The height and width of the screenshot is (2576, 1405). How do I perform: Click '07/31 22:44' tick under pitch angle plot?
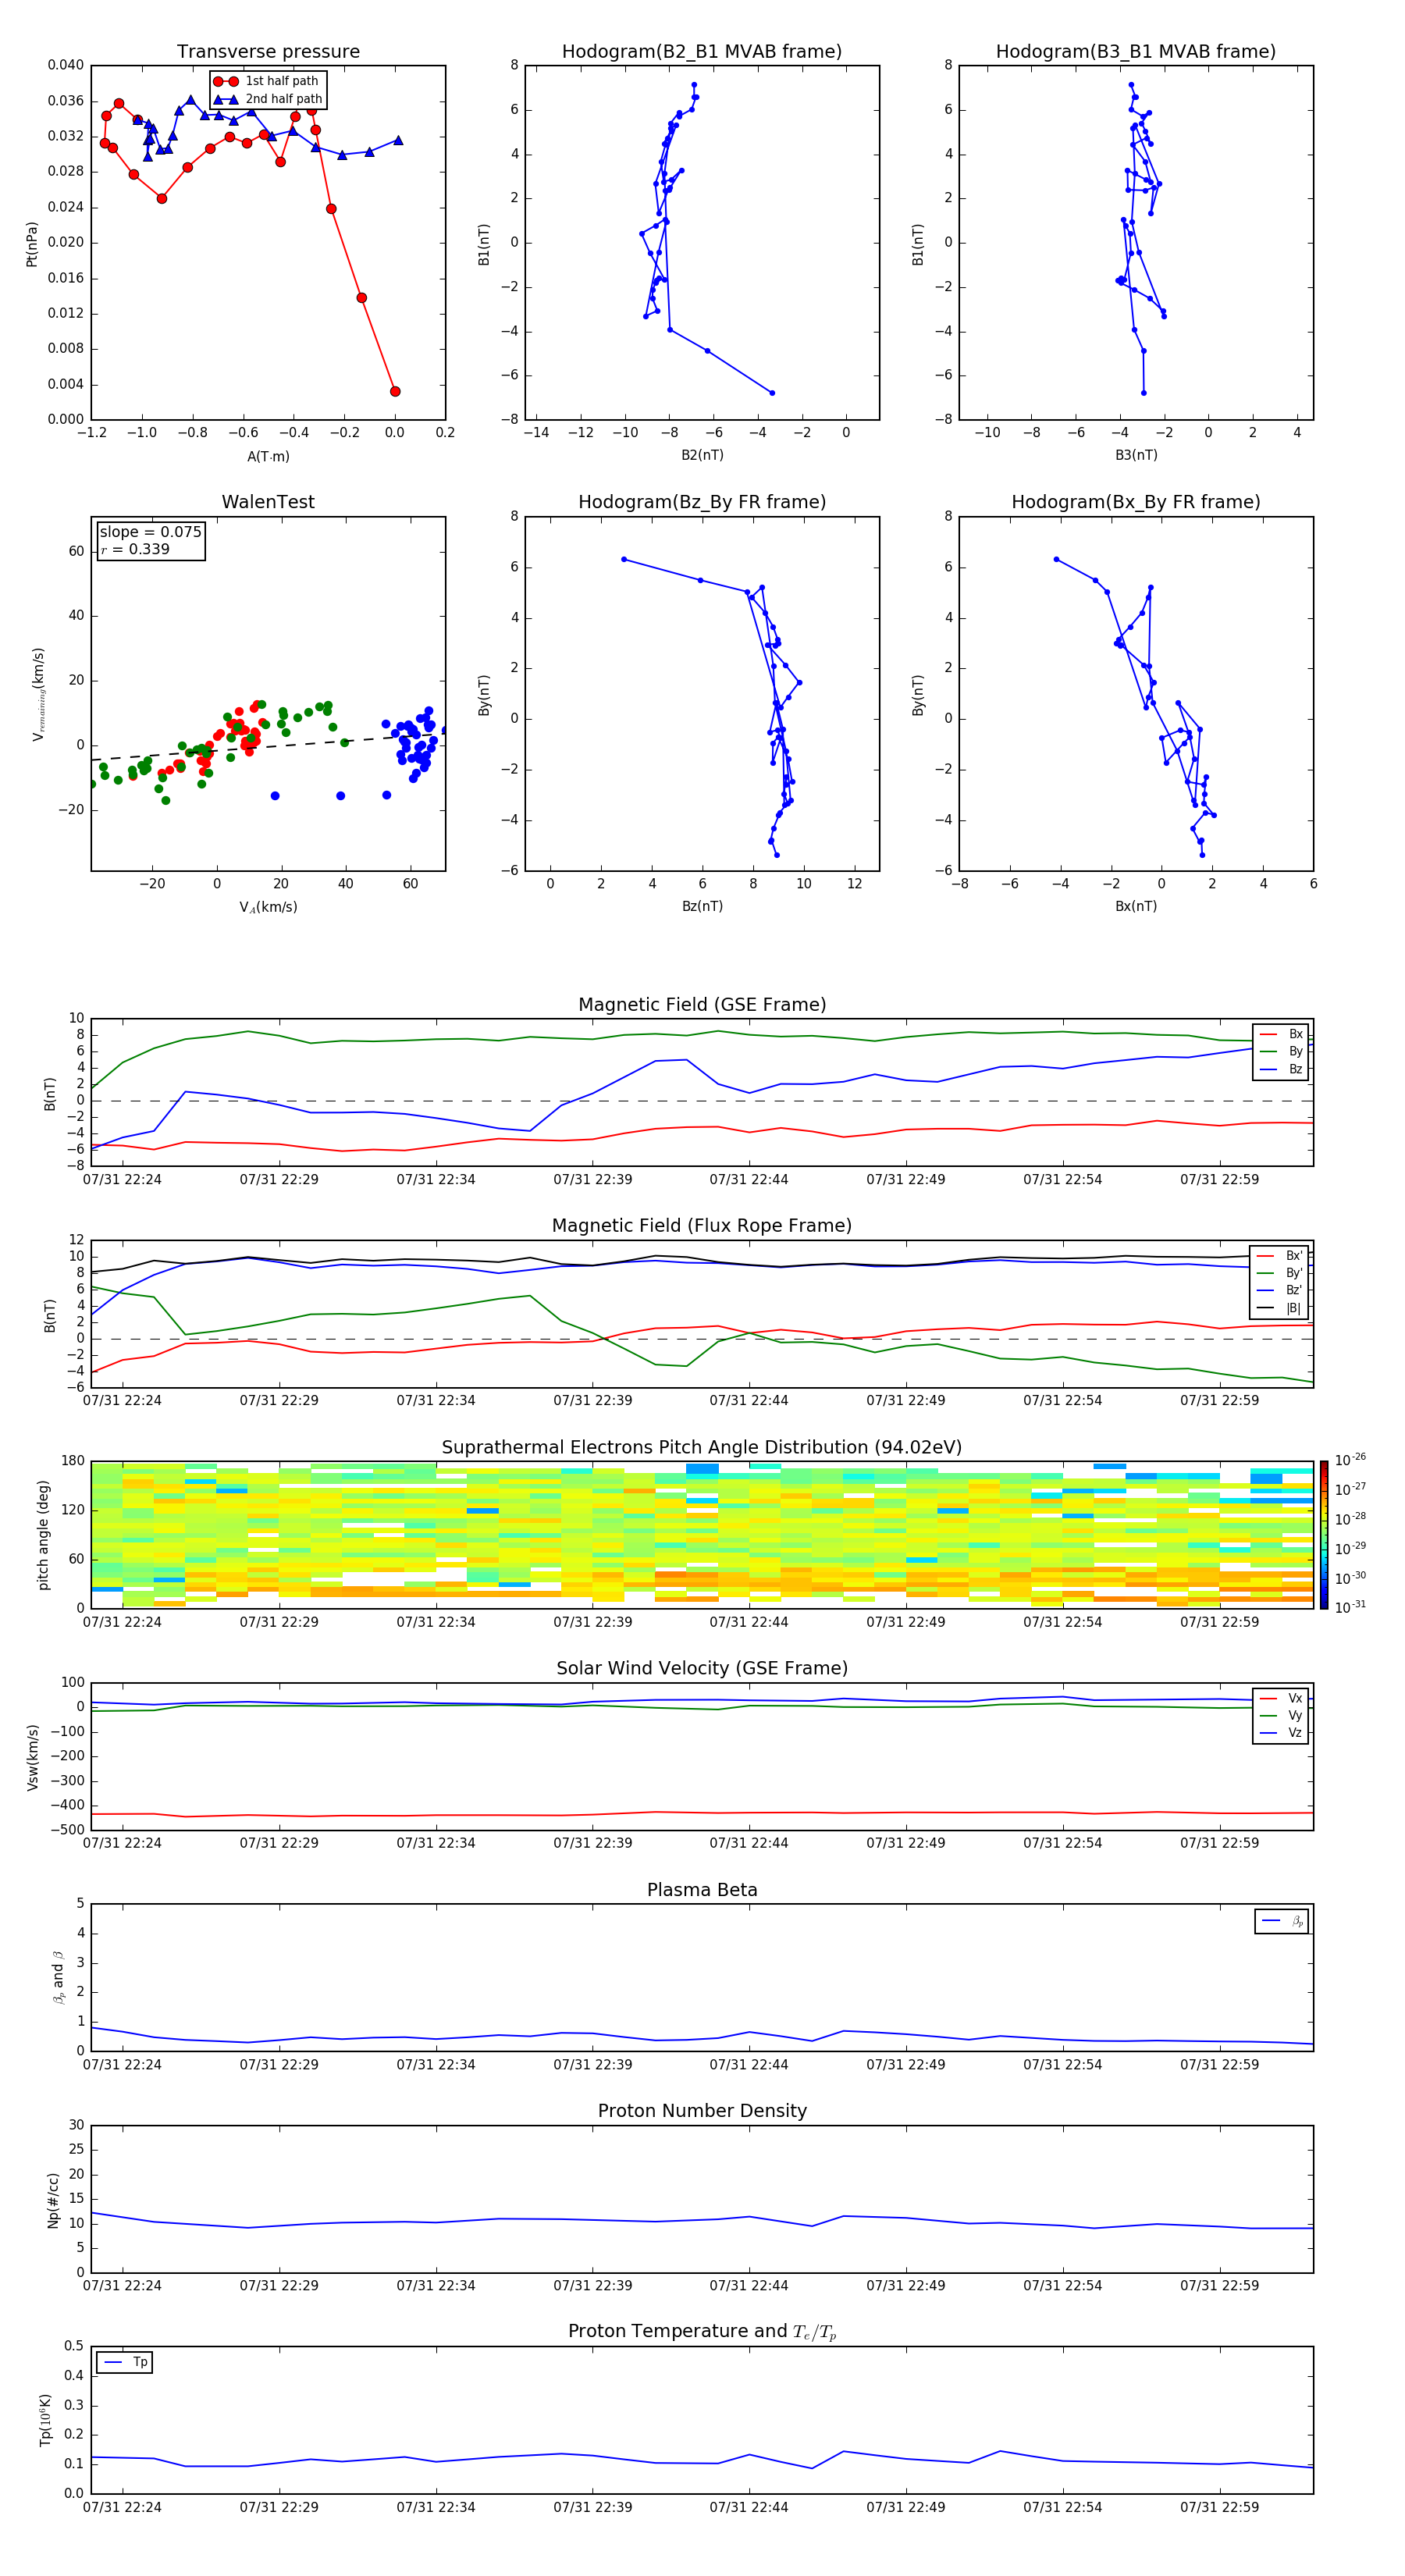749,1622
